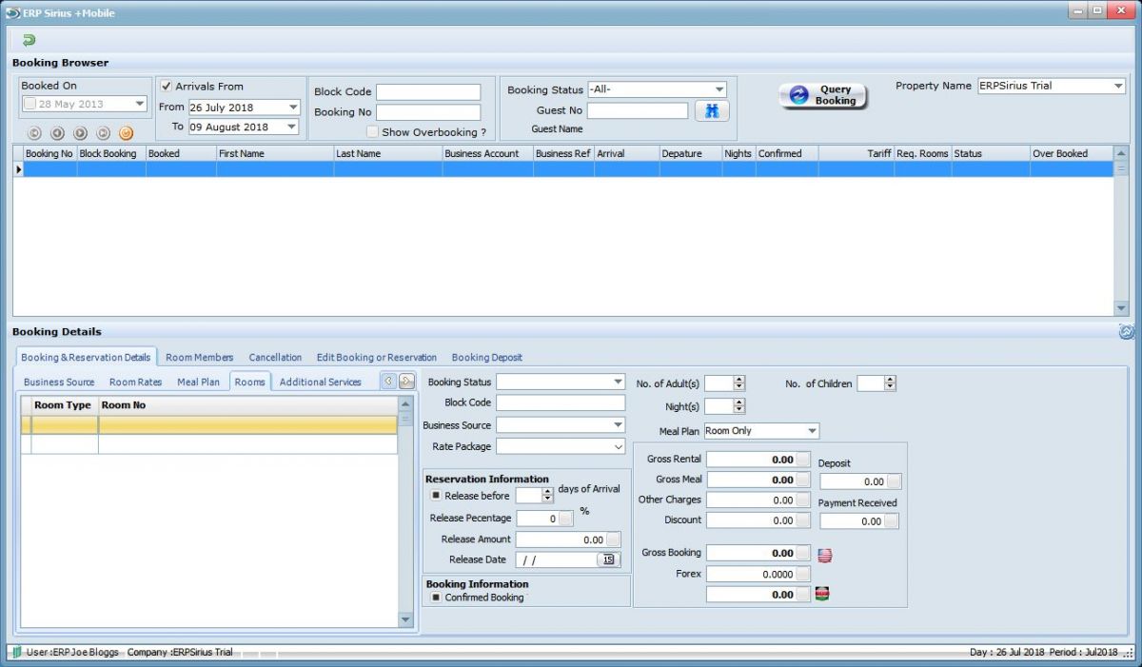The width and height of the screenshot is (1142, 667).
Task: Open the Arrivals From date dropdown
Action: coord(293,108)
